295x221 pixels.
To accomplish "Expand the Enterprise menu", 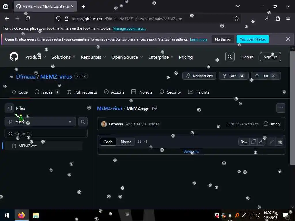I will pyautogui.click(x=161, y=57).
